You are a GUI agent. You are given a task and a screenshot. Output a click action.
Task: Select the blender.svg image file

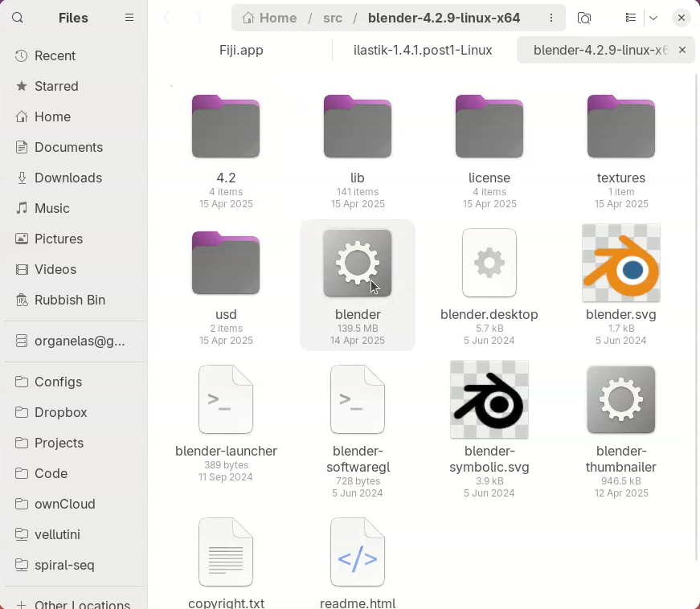[620, 264]
